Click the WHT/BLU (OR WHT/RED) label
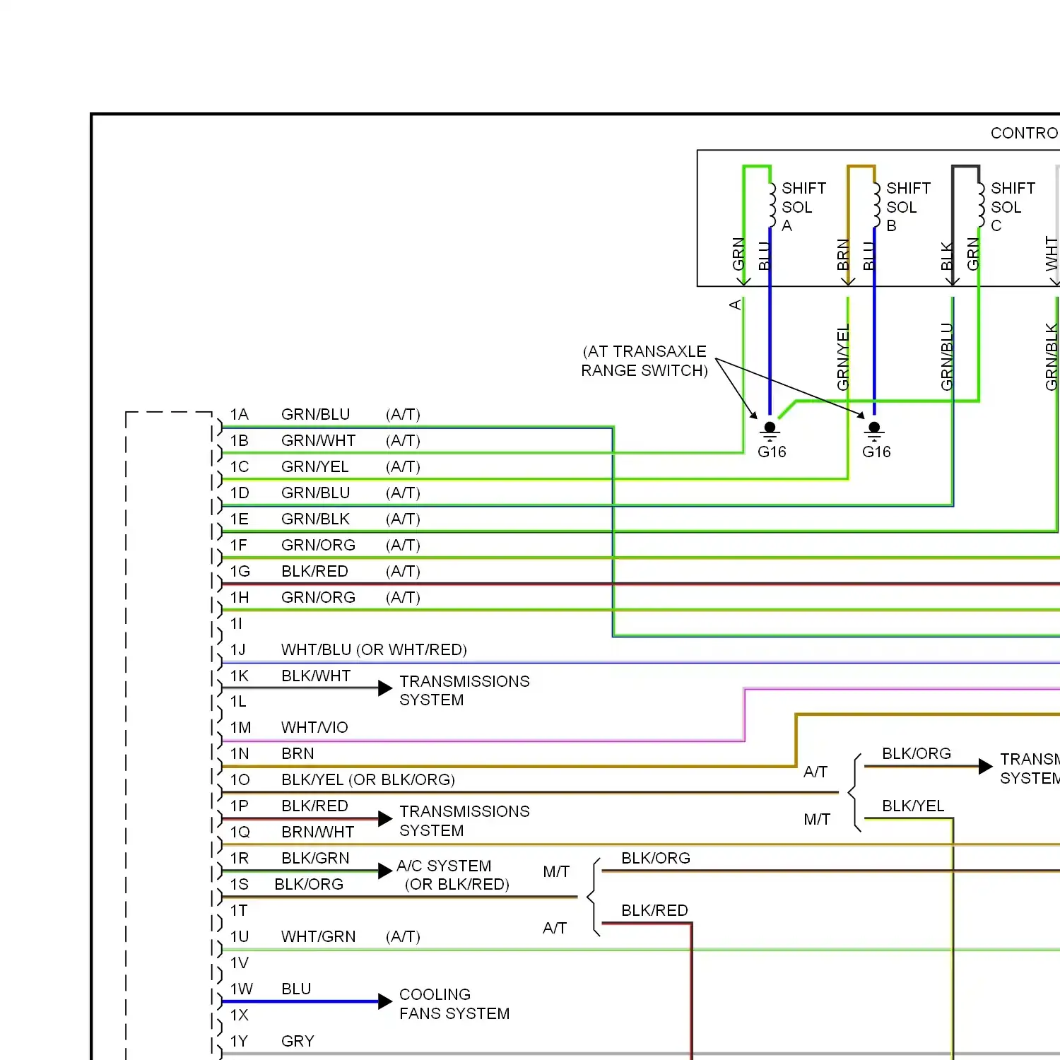The height and width of the screenshot is (1060, 1060). click(374, 650)
